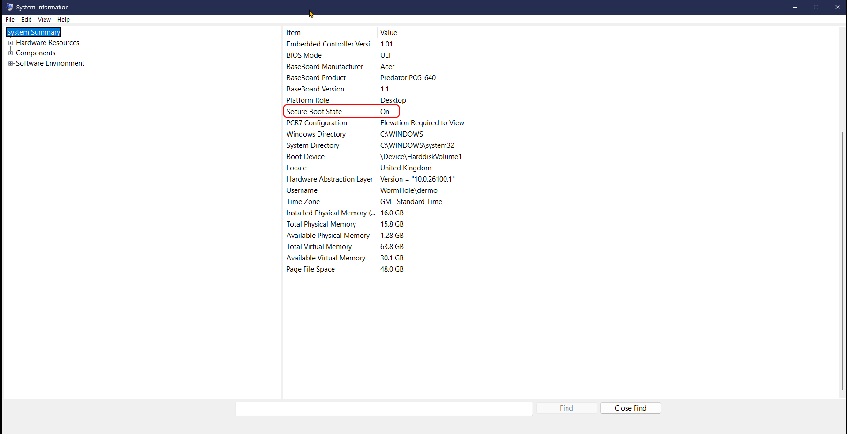Expand the Components tree node
Viewport: 847px width, 434px height.
tap(10, 53)
